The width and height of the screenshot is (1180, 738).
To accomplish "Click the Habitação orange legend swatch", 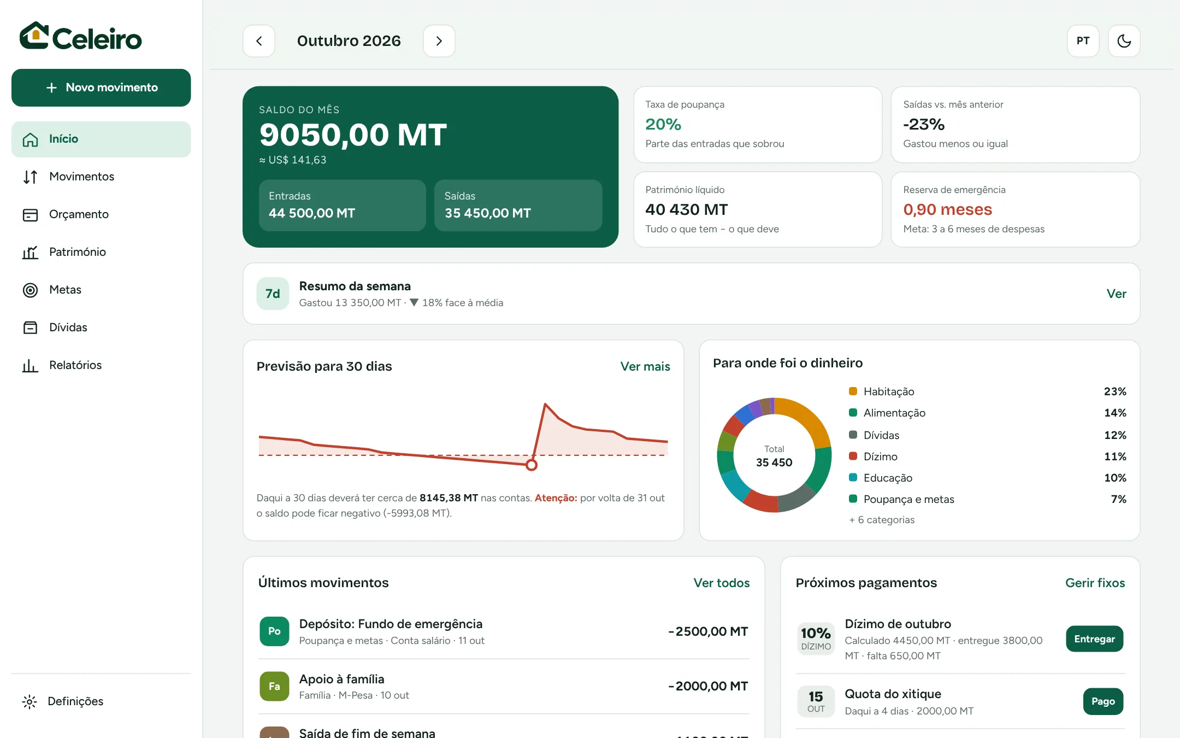I will point(853,391).
